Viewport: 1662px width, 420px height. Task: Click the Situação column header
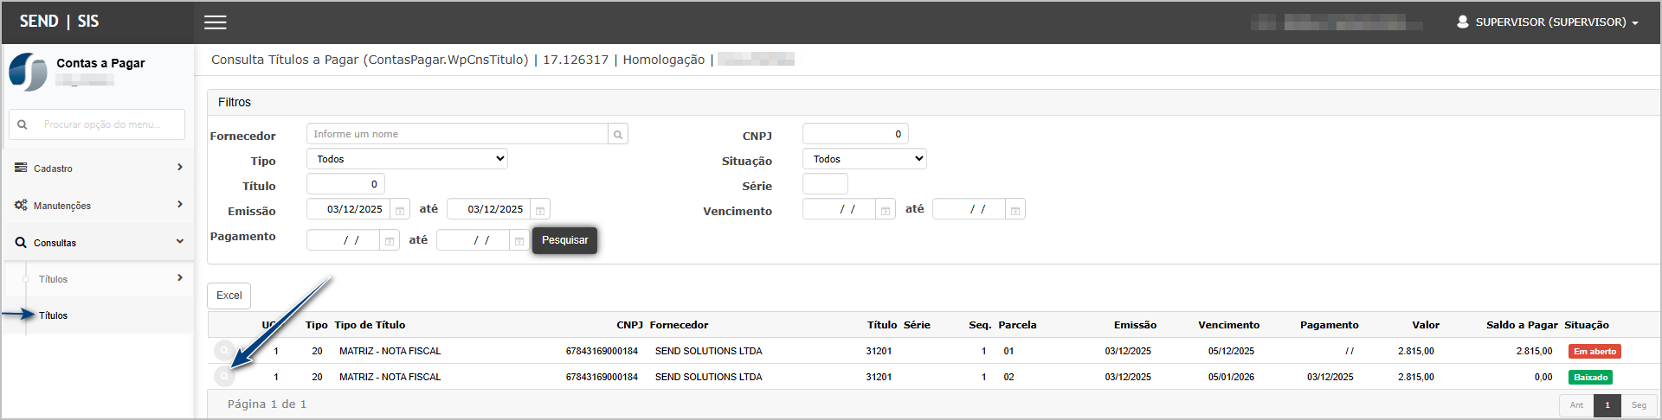(1587, 325)
